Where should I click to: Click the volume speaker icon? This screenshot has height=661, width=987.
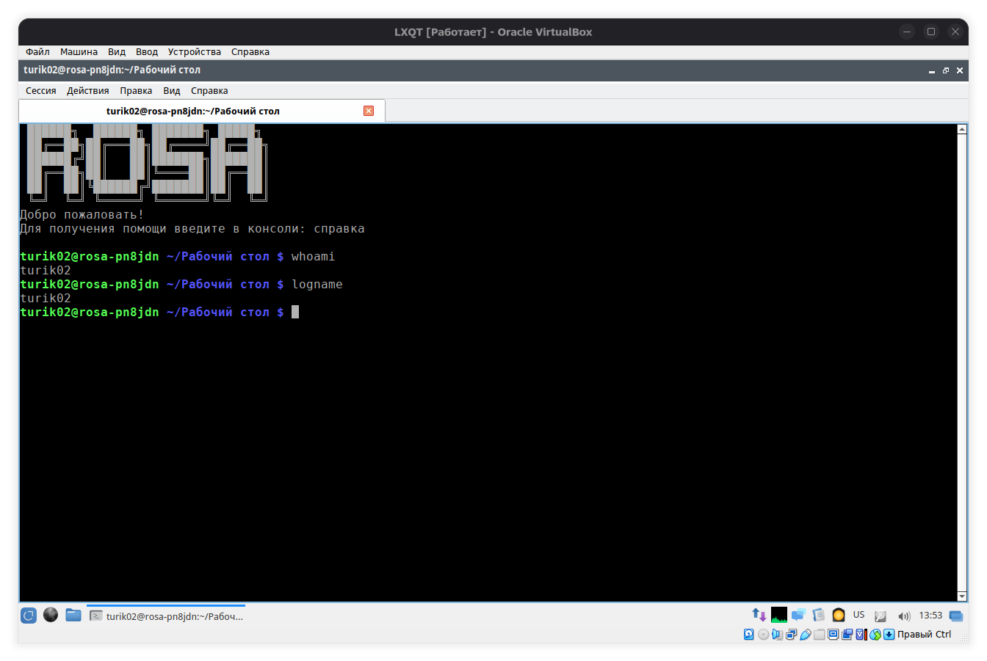point(904,616)
